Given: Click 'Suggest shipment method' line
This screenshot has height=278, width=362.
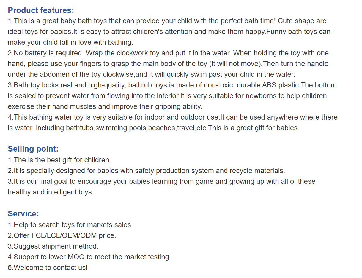Looking at the screenshot, I should pos(53,246).
